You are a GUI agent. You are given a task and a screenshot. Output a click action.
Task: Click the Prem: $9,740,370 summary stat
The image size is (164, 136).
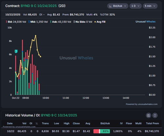tap(73, 14)
